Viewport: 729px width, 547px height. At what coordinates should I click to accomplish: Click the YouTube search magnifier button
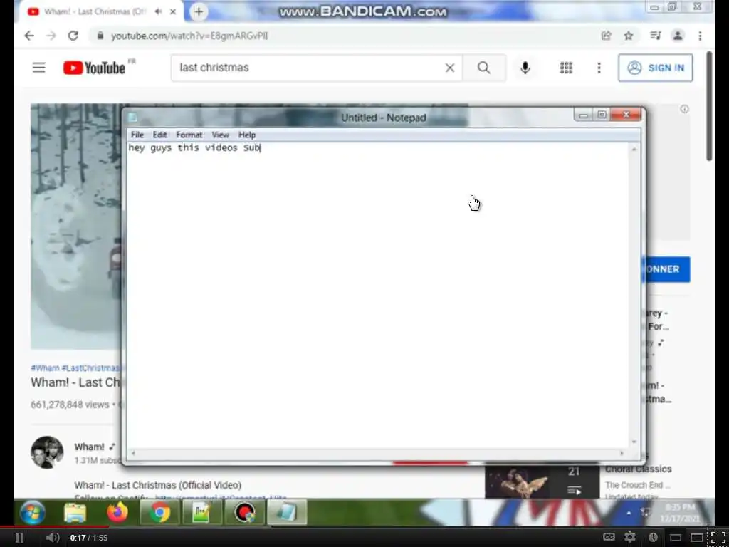tap(484, 68)
